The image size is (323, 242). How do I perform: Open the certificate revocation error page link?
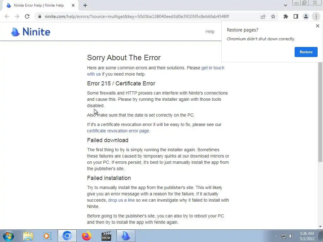[118, 131]
